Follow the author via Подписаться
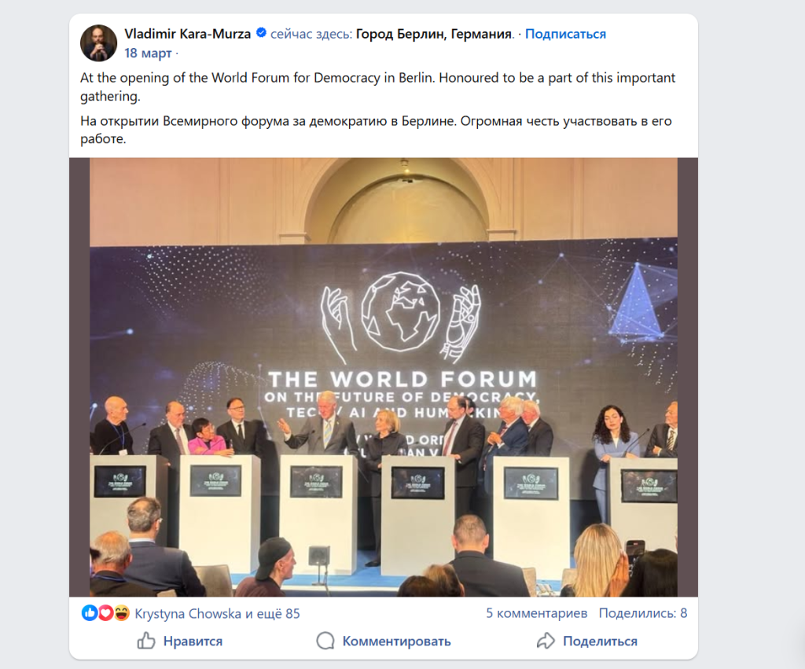Screen dimensions: 805x669 (x=565, y=34)
